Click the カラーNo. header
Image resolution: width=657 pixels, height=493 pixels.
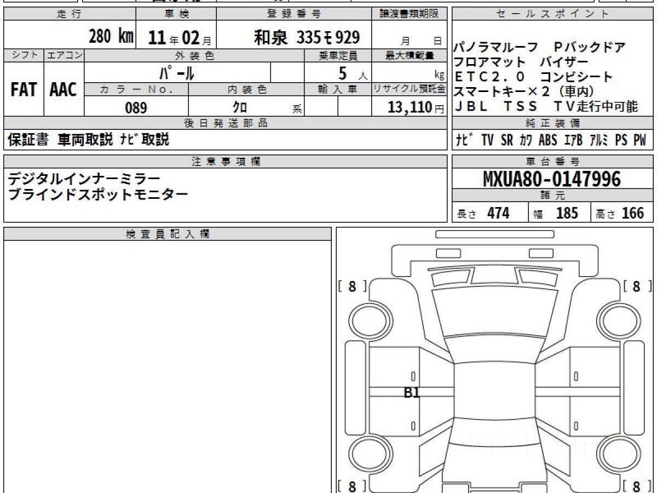point(137,89)
